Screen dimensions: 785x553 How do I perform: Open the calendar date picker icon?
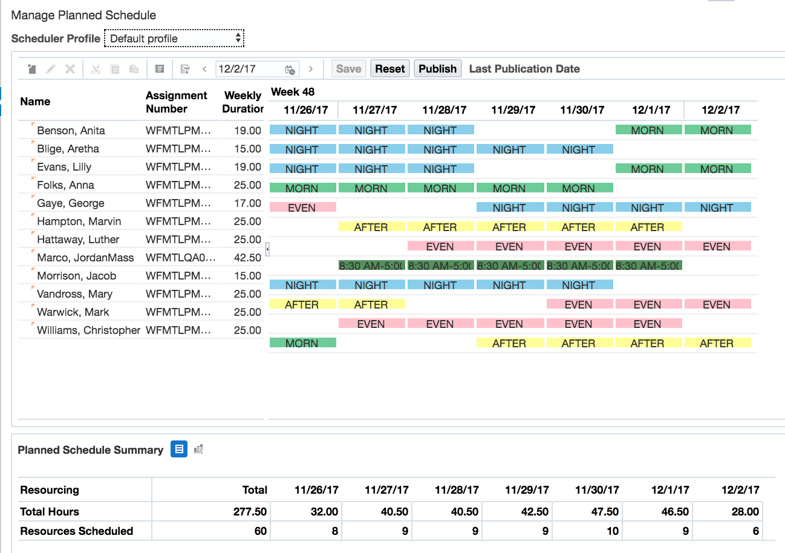290,70
